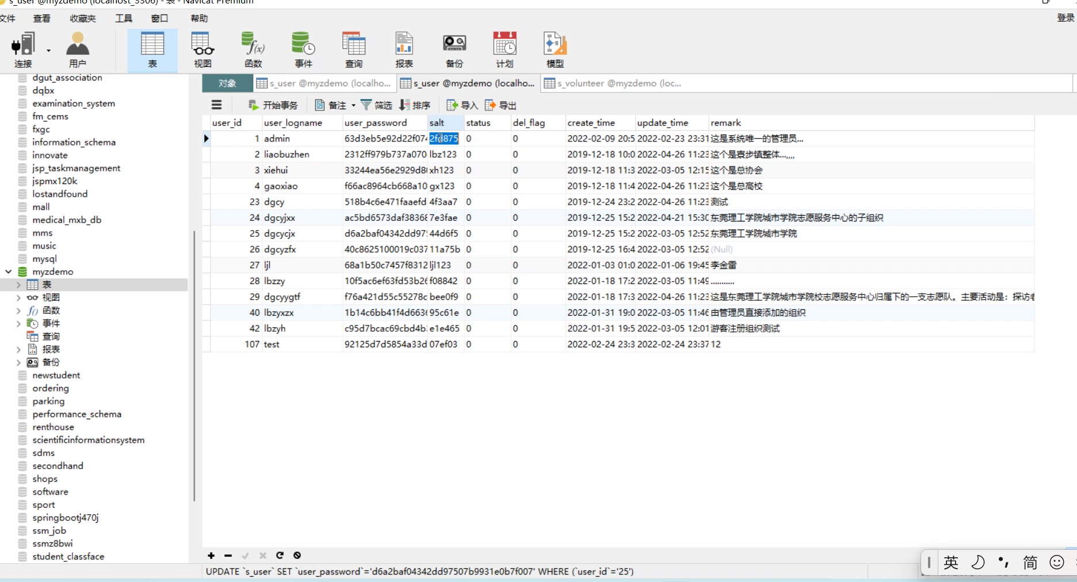Expand the 函数 (Functions) node under myzdemo
The image size is (1077, 582).
(18, 311)
